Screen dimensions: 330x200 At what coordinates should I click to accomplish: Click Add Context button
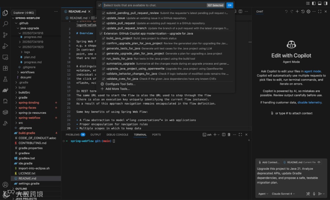tap(269, 162)
